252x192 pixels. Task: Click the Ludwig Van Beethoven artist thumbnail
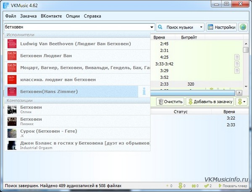(12, 44)
